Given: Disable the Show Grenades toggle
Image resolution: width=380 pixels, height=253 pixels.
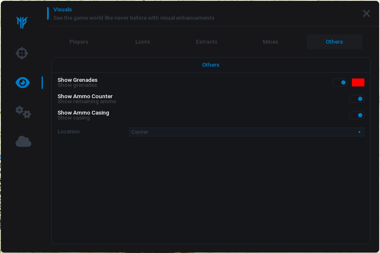Looking at the screenshot, I should [x=340, y=83].
